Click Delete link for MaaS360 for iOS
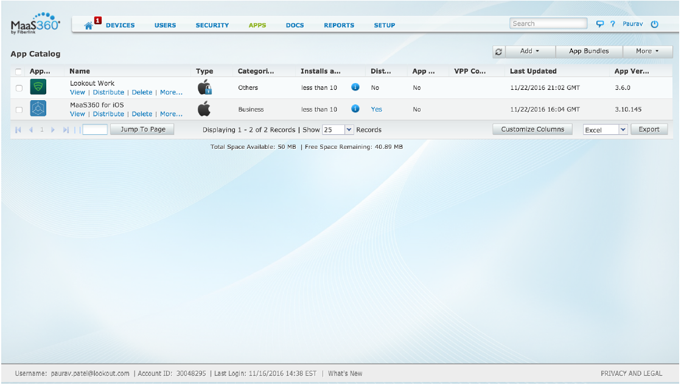The height and width of the screenshot is (385, 681). point(142,114)
